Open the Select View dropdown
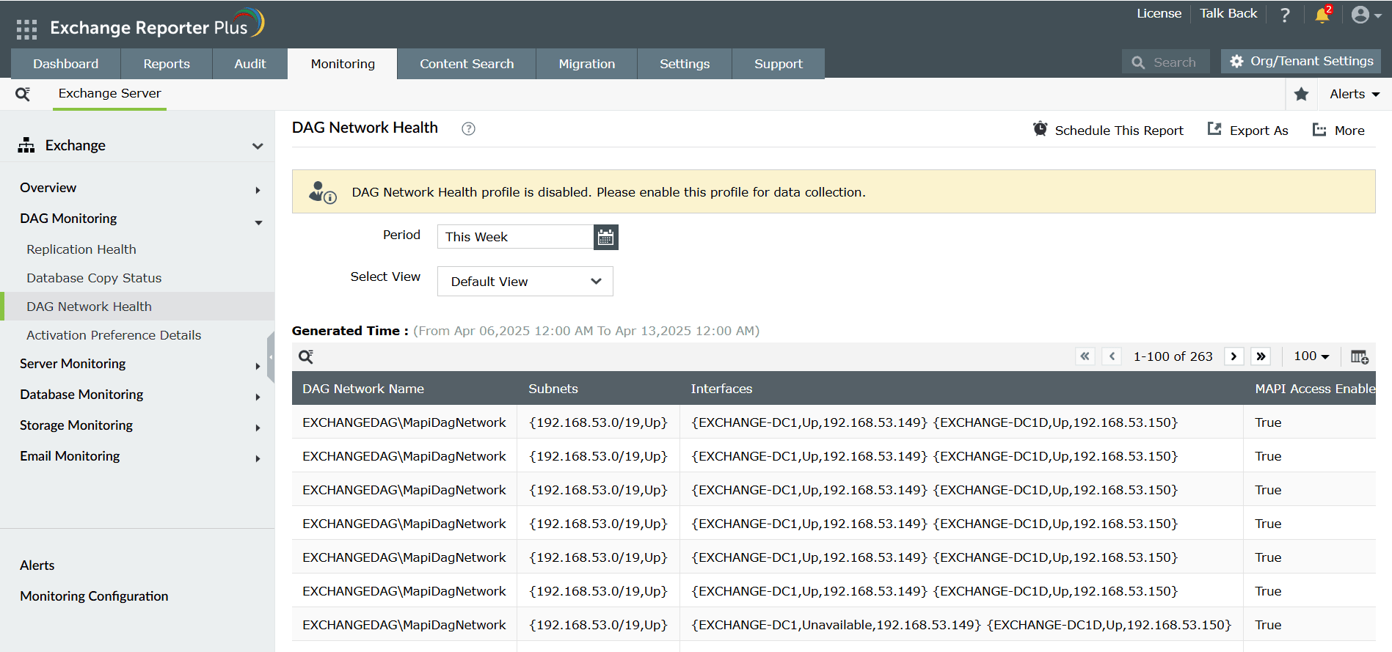The height and width of the screenshot is (652, 1392). (525, 282)
